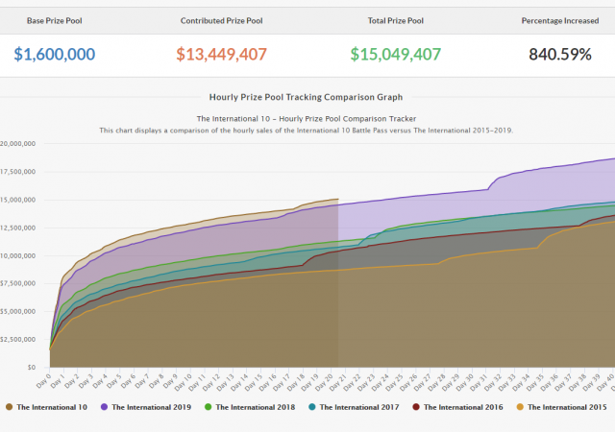Hide The International 2019 series
The image size is (615, 432).
151,407
